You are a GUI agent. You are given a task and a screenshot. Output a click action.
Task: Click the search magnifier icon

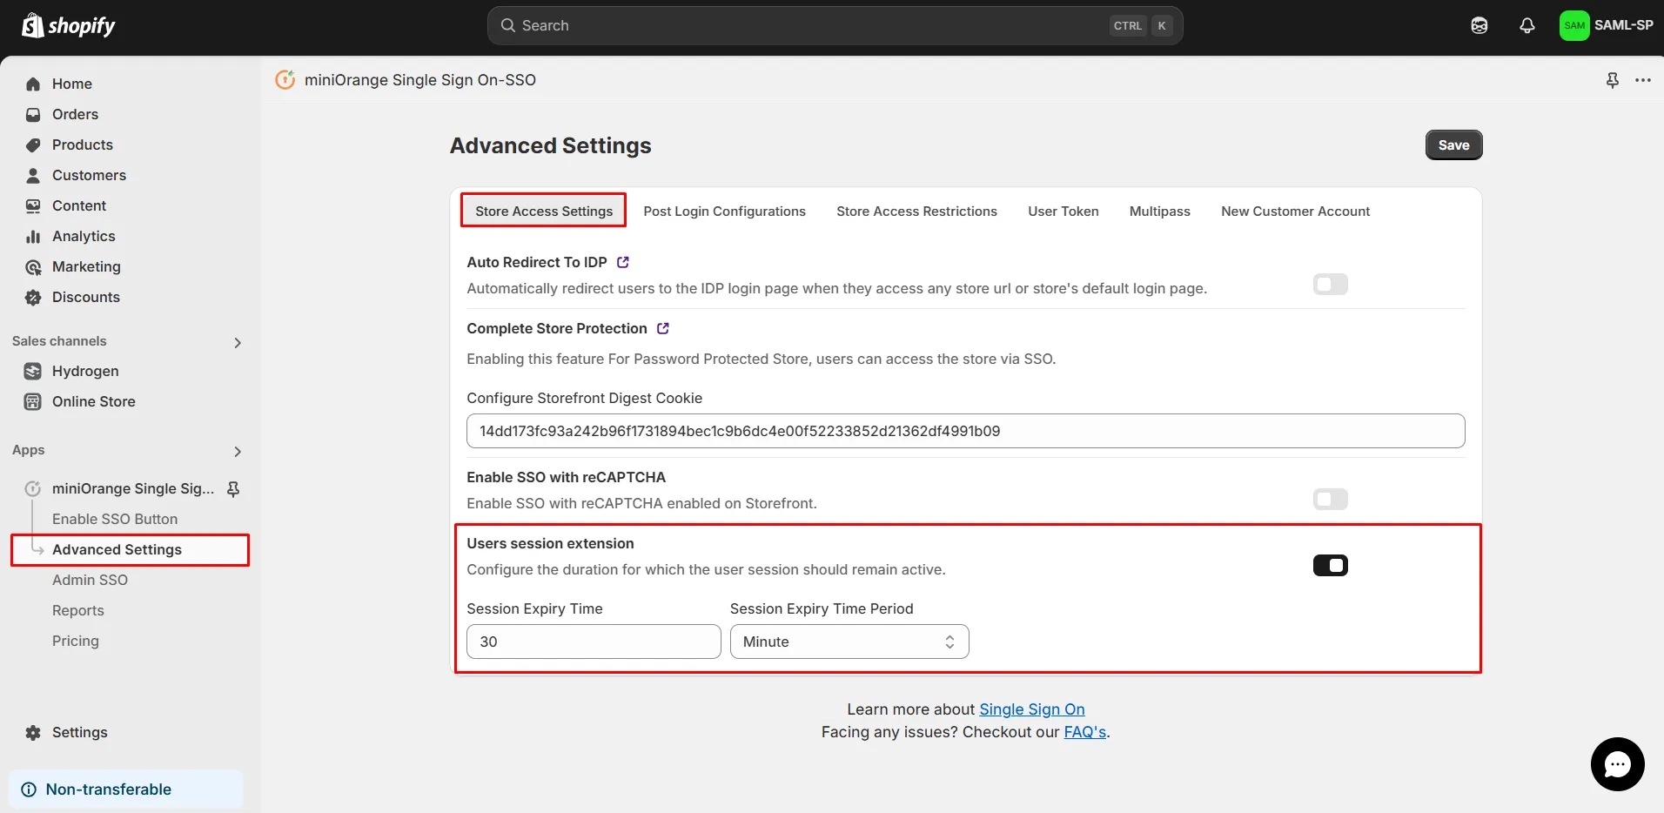[508, 25]
